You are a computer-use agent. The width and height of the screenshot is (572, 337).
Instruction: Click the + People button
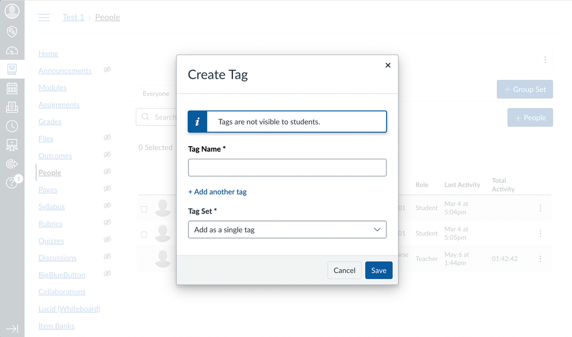tap(530, 118)
